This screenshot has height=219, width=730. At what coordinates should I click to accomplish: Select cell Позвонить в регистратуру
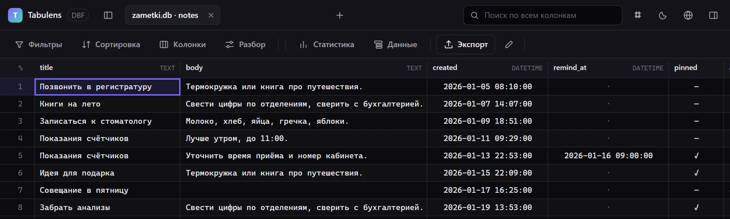[x=107, y=87]
